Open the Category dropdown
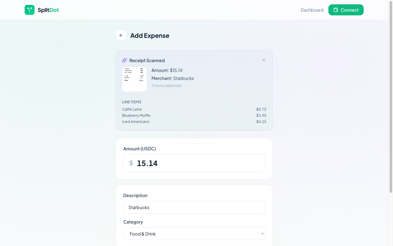 tap(194, 234)
